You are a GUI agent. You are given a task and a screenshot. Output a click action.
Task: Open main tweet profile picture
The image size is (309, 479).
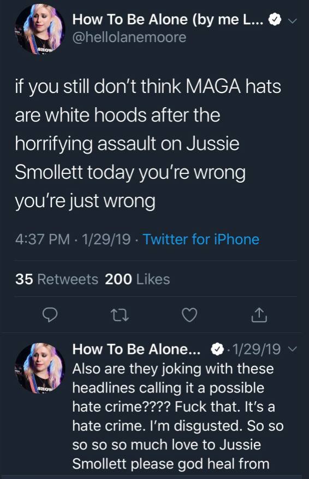(x=40, y=29)
